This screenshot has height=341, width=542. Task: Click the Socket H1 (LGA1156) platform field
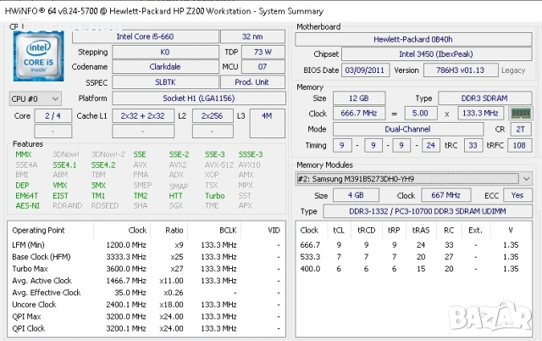click(x=199, y=98)
